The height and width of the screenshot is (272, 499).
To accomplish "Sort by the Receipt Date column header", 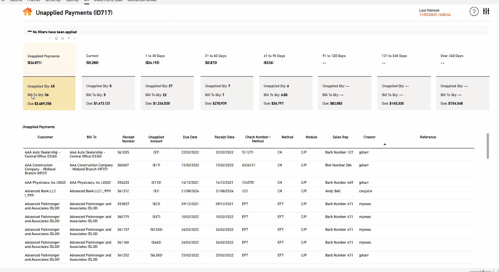I will point(224,137).
